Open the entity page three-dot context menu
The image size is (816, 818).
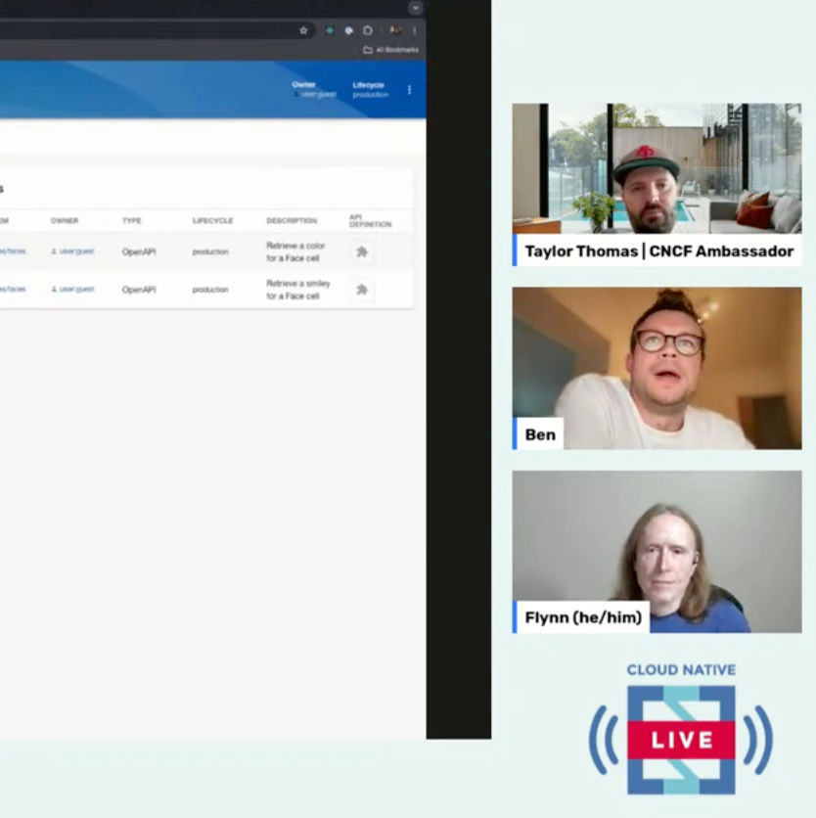pyautogui.click(x=409, y=90)
